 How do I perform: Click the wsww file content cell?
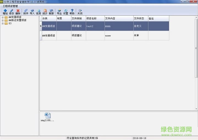tap(119, 36)
